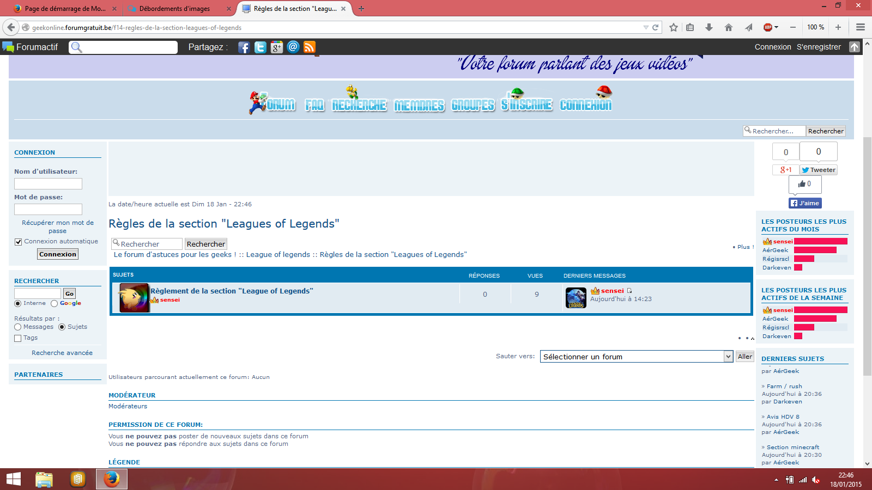This screenshot has width=872, height=490.
Task: Click S'enregistrer in the Forumactif toolbar
Action: coord(819,47)
